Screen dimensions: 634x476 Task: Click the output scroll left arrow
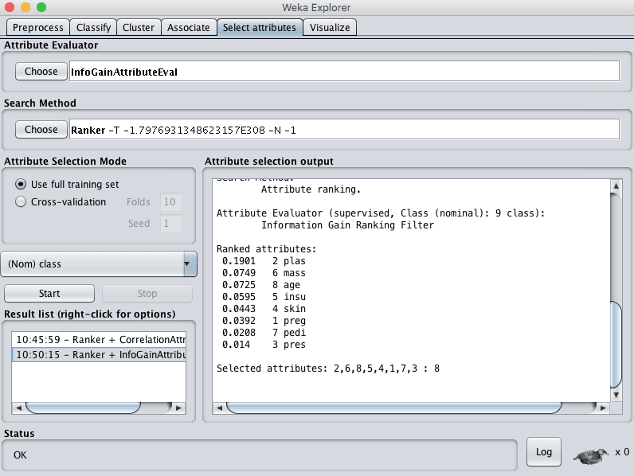(219, 408)
